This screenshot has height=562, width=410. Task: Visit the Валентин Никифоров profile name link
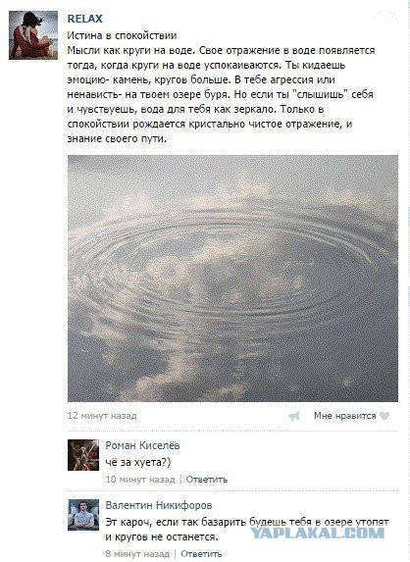click(159, 505)
